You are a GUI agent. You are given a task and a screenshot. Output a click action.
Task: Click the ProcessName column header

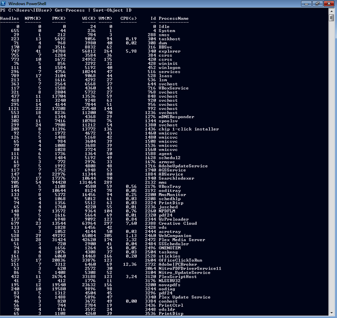(174, 18)
